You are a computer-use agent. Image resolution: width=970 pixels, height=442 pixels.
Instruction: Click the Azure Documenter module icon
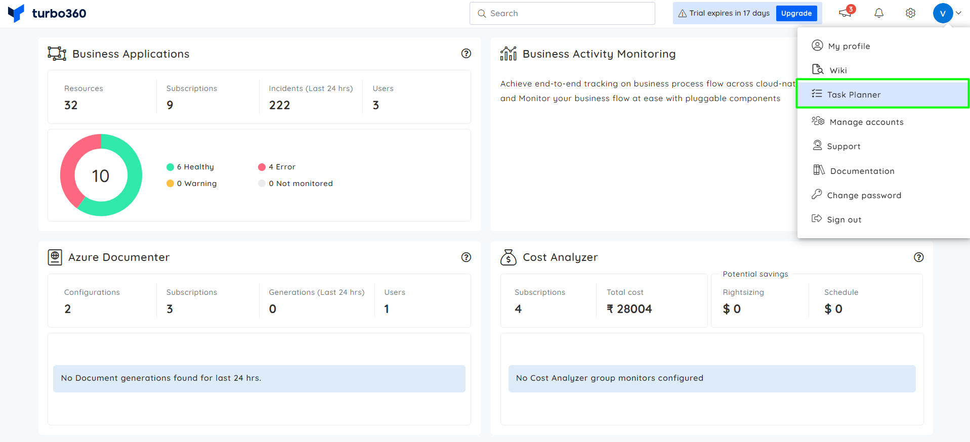click(55, 257)
